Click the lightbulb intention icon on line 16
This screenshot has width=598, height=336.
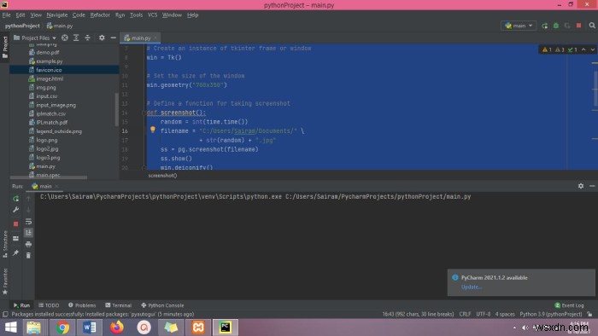153,130
